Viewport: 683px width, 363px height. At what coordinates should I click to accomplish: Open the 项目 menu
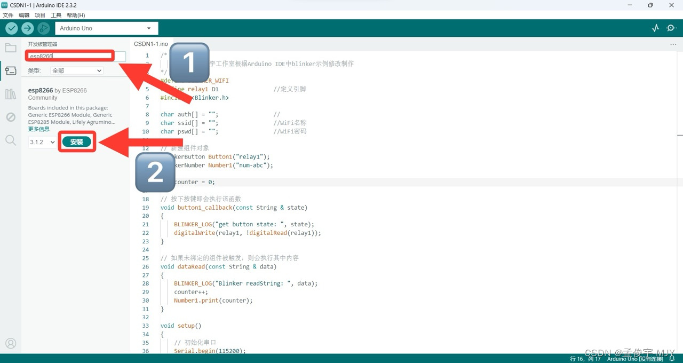point(40,15)
